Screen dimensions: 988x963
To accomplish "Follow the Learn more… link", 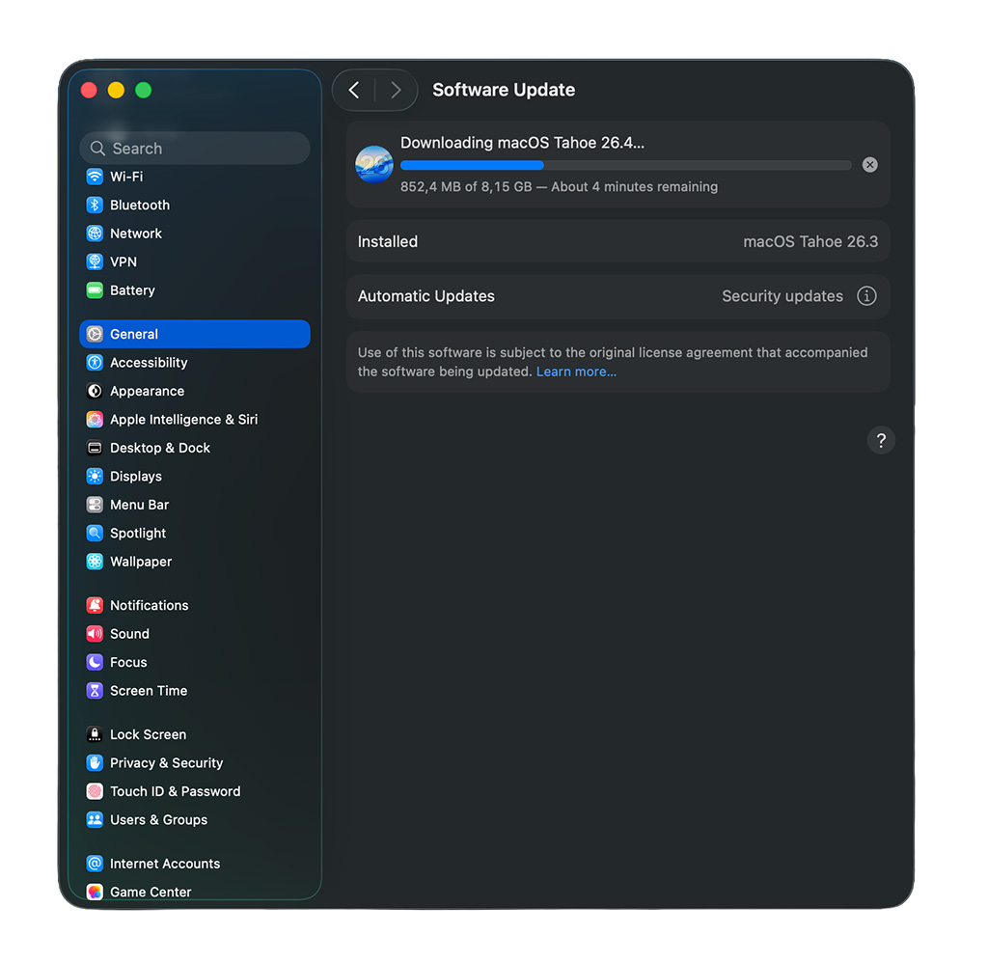I will tap(576, 371).
